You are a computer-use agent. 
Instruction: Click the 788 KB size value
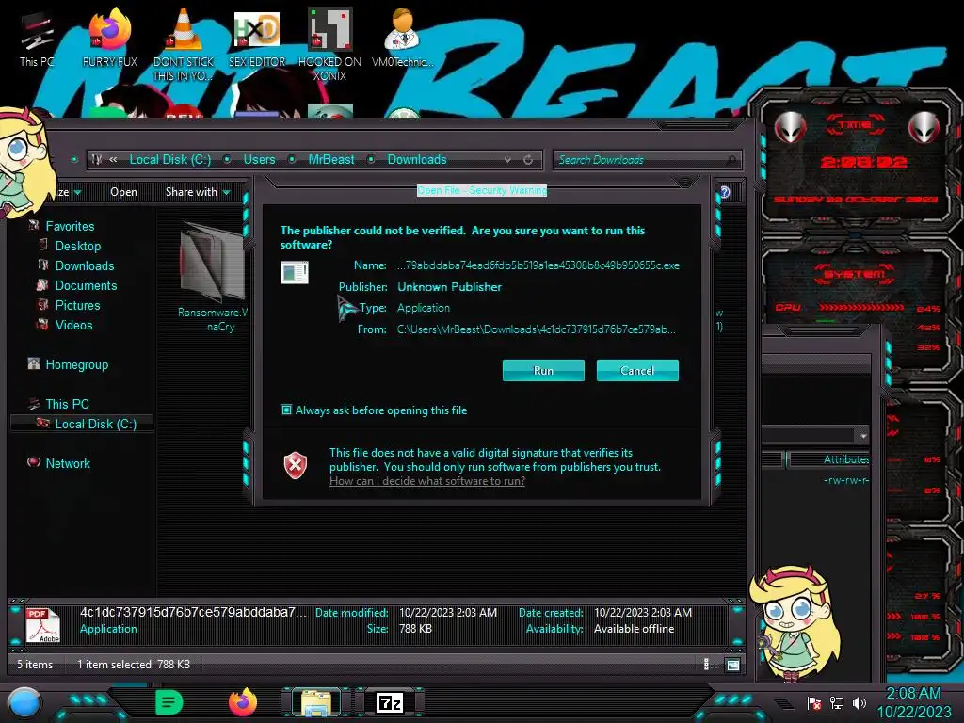[x=415, y=629]
